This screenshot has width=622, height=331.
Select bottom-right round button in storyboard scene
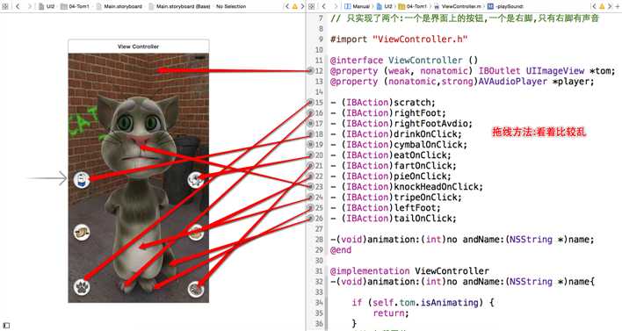(196, 289)
